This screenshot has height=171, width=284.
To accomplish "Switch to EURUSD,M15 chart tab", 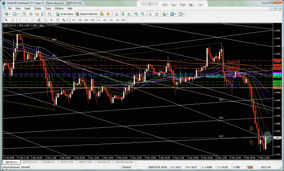I will 30,162.
